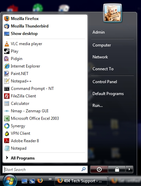Click the "Calculator" label
This screenshot has height=186, width=141.
tap(20, 104)
